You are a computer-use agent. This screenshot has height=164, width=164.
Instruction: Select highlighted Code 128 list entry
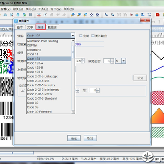click(x=49, y=59)
